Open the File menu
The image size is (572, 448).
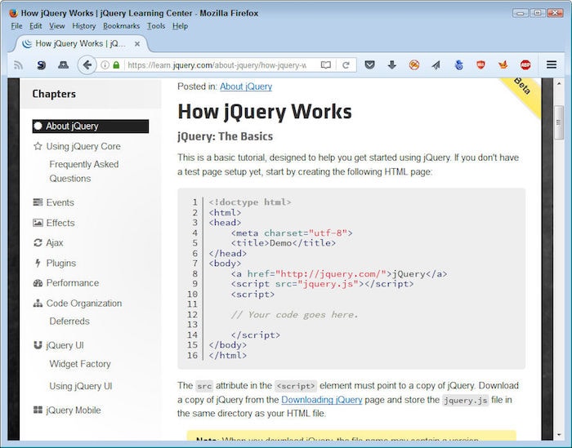[x=16, y=26]
